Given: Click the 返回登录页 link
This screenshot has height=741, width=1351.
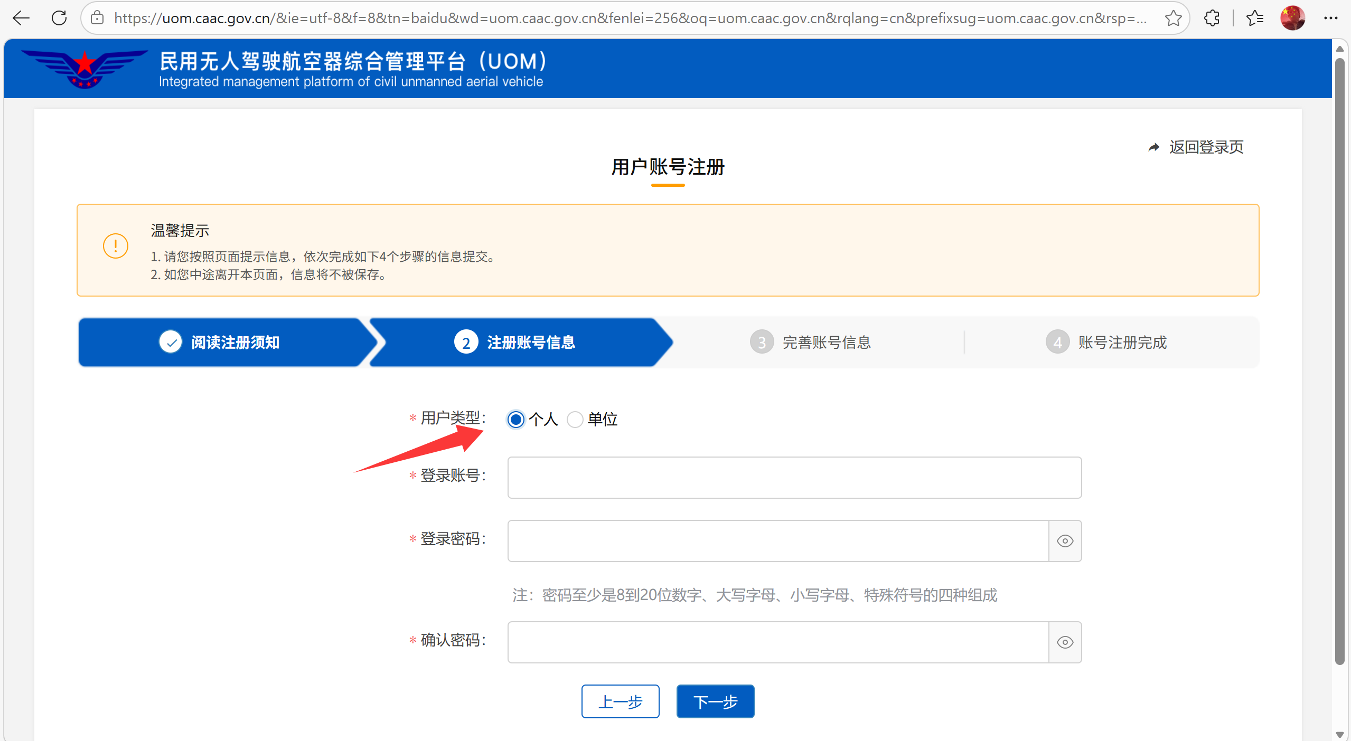Looking at the screenshot, I should (1206, 147).
